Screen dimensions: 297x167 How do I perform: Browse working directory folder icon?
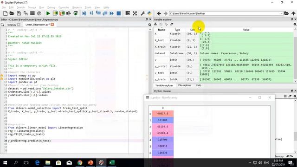tap(286, 13)
